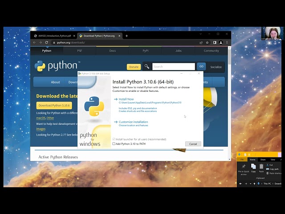Select the Home ribbon tab in File Explorer
Viewport: 285px width, 214px height.
(x=252, y=160)
